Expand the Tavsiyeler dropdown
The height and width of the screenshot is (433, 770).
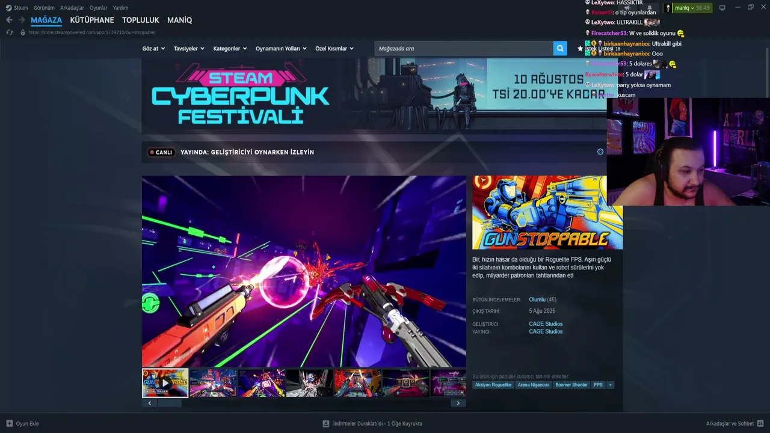tap(189, 49)
